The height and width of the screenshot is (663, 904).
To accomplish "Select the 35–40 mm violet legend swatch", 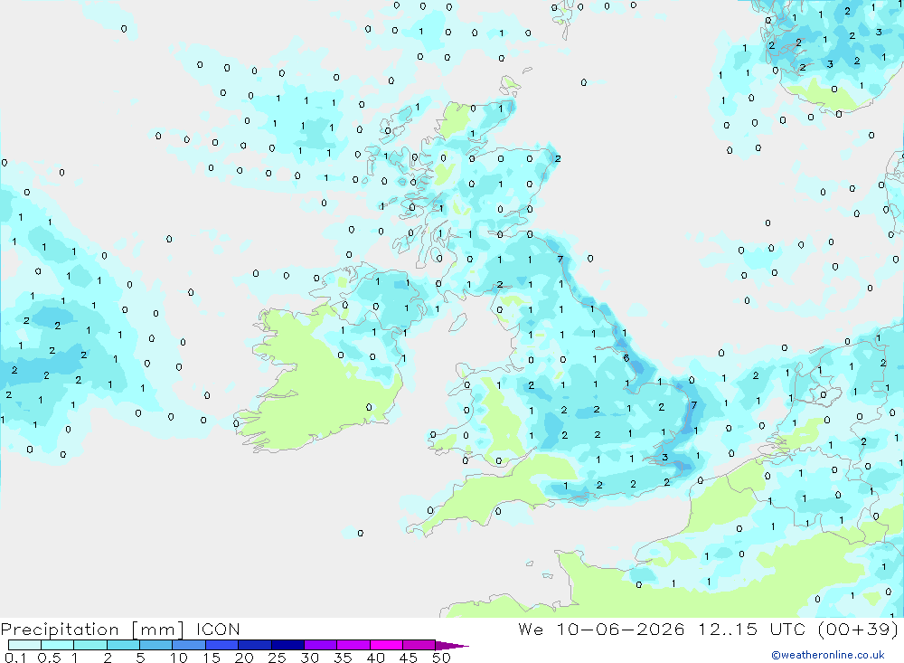I will tap(353, 645).
